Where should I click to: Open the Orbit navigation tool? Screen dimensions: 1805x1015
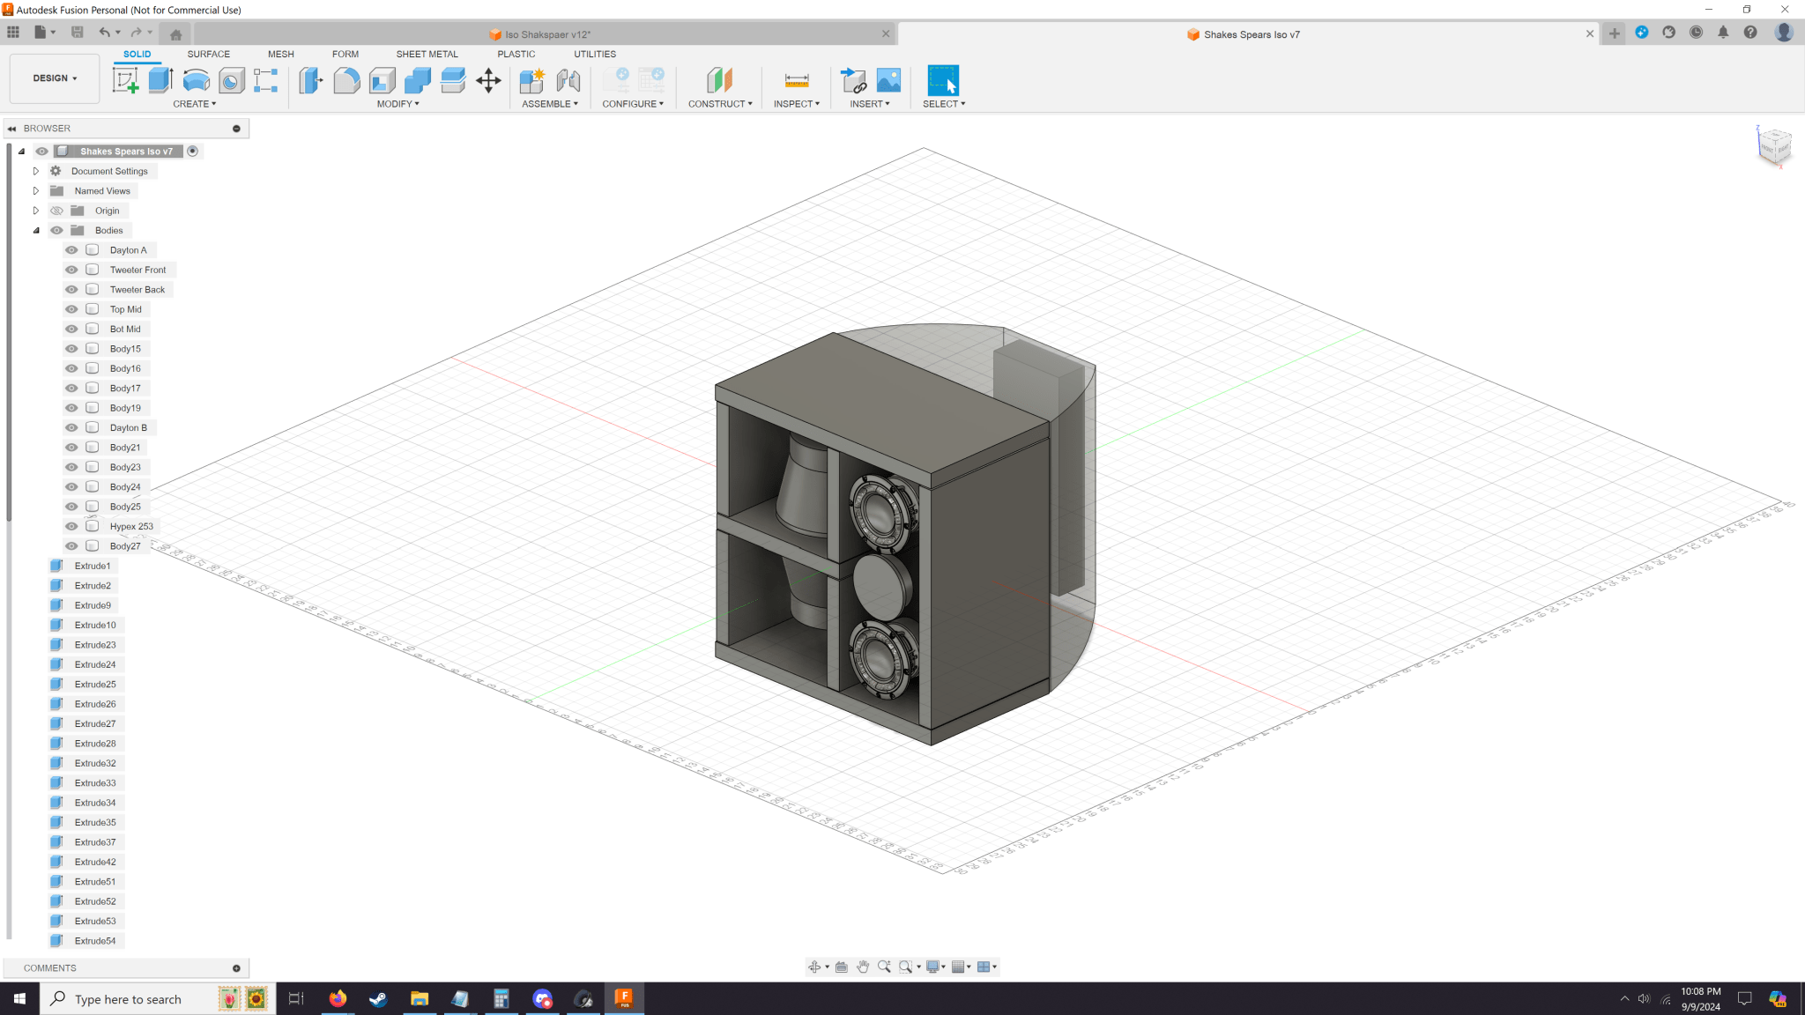coord(814,967)
